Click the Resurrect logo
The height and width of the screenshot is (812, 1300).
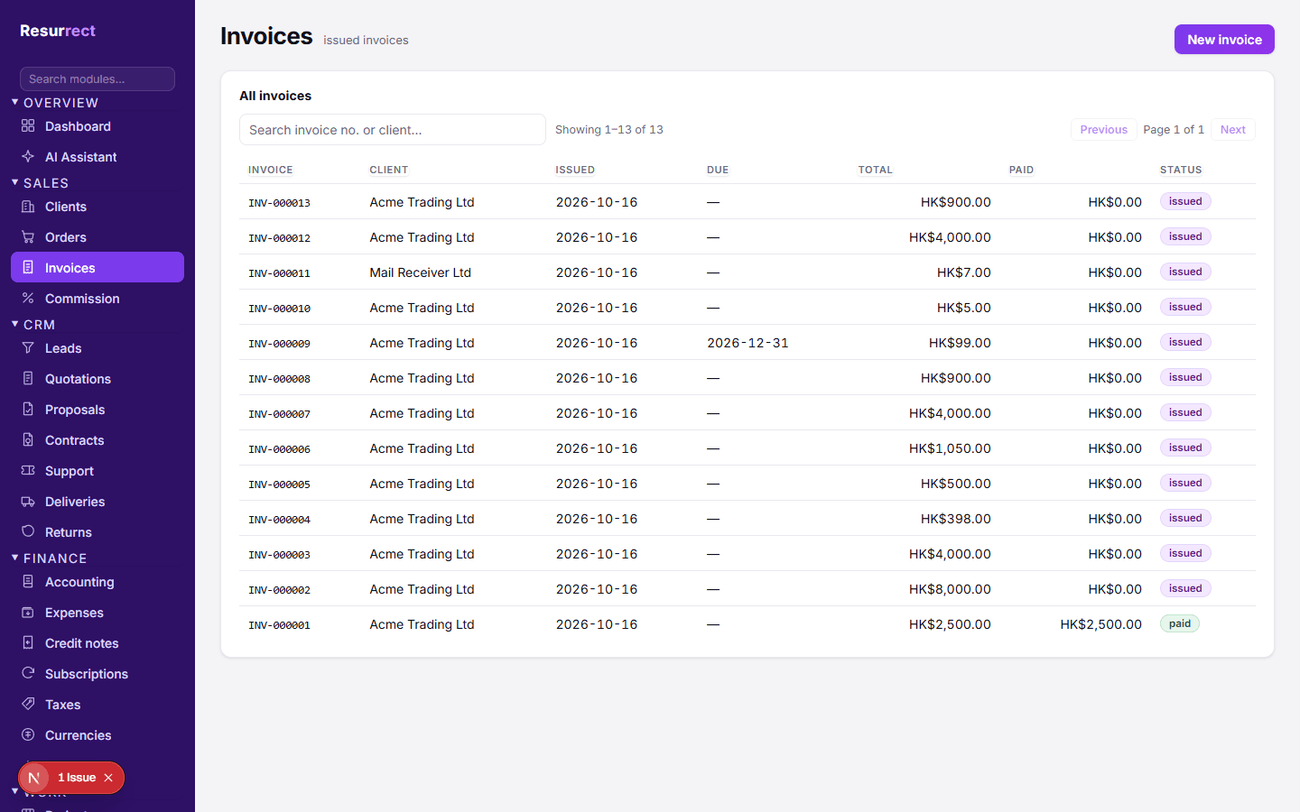click(58, 31)
